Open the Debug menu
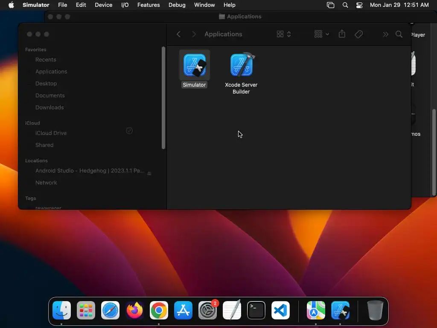Screen dimensions: 437x328 point(177,5)
